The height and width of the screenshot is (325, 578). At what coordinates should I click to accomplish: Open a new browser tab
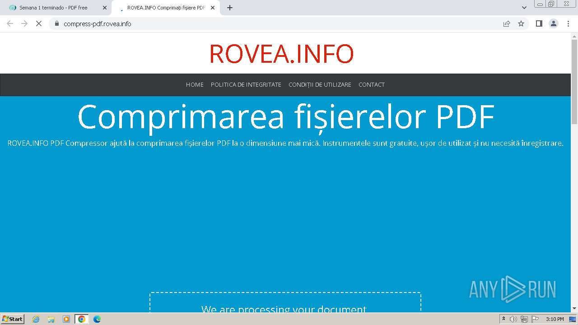(230, 8)
